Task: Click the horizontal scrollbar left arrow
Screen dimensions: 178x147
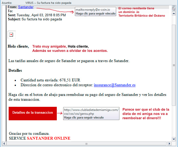Action: click(4, 144)
